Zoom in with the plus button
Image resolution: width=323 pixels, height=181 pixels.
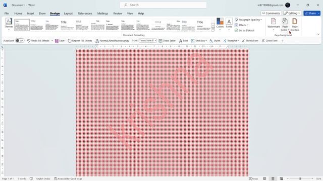pos(312,179)
